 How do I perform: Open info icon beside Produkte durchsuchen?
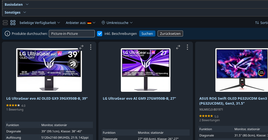(7, 34)
